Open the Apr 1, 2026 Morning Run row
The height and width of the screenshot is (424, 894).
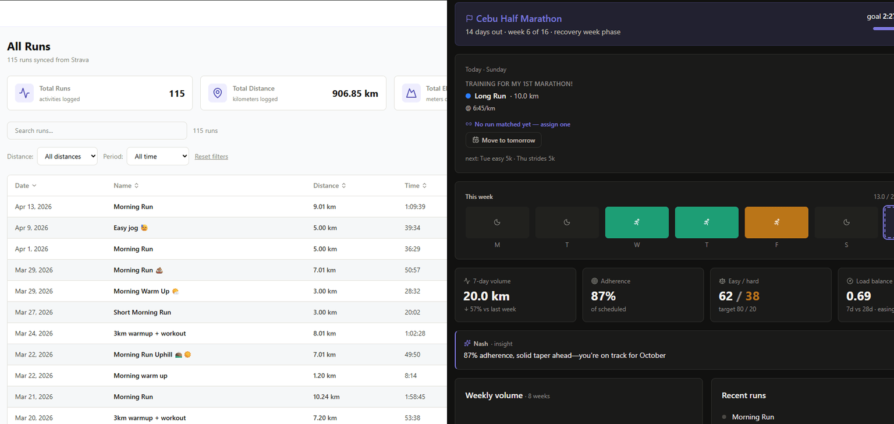pos(227,249)
